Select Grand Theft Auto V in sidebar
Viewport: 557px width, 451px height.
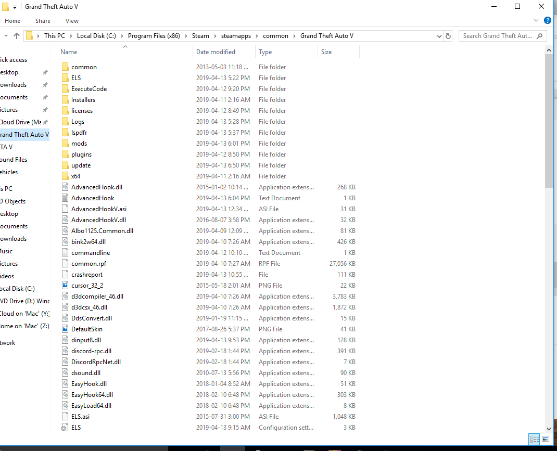24,135
